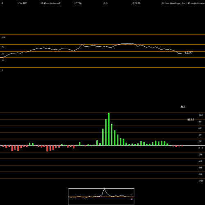Click the RSI value label 42.37
Screen dimensions: 205x205
click(189, 52)
